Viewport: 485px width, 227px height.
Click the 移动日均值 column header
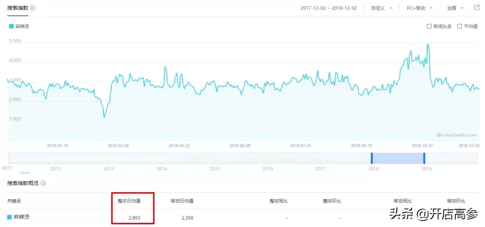[182, 201]
